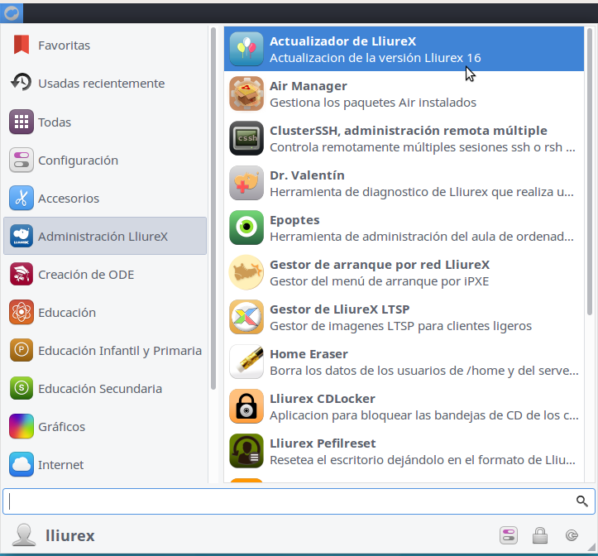Select the Educación Secundaria category

point(99,388)
